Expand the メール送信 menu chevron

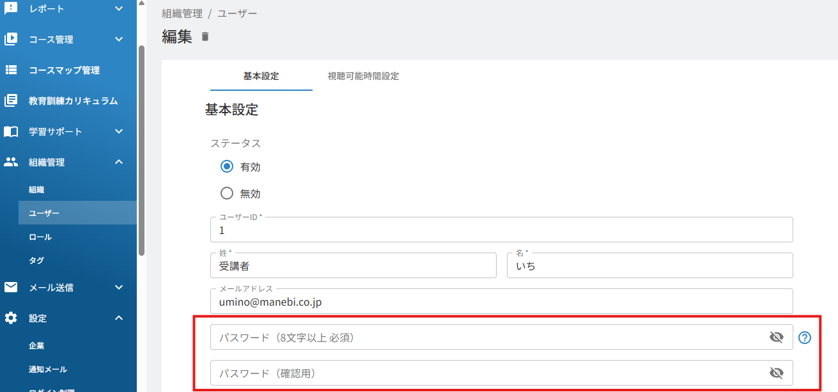119,287
